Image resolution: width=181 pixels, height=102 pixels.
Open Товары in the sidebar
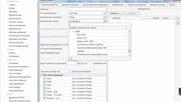click(x=12, y=5)
